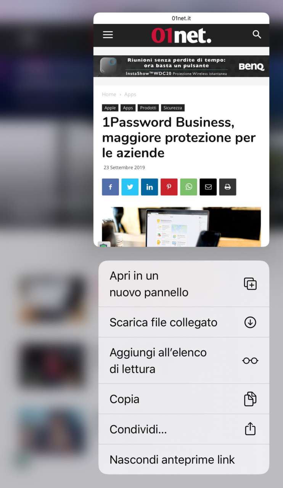Tap the search magnifier icon
The image size is (283, 488).
pyautogui.click(x=257, y=35)
